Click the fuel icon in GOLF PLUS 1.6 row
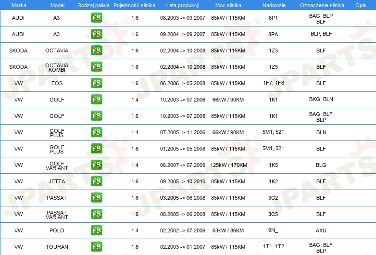The image size is (376, 255). tap(96, 149)
